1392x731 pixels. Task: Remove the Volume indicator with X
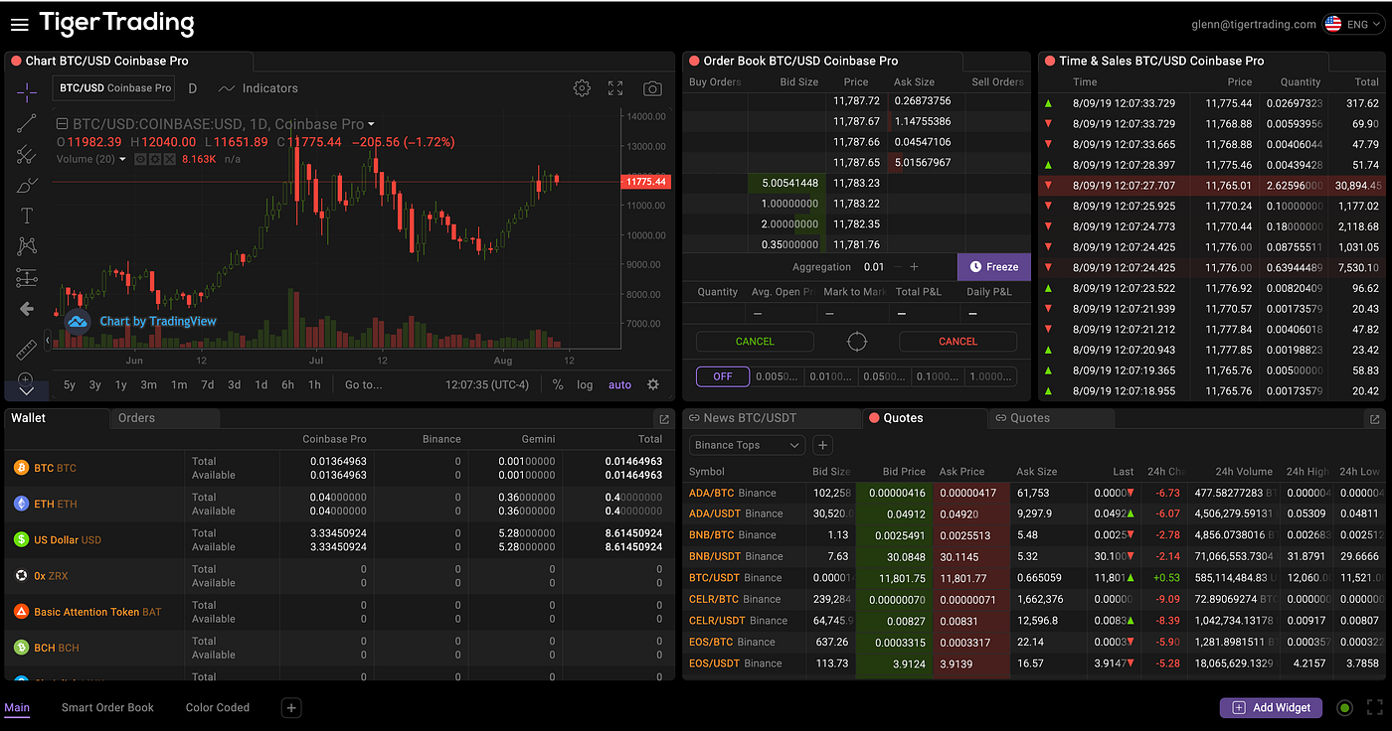(169, 159)
